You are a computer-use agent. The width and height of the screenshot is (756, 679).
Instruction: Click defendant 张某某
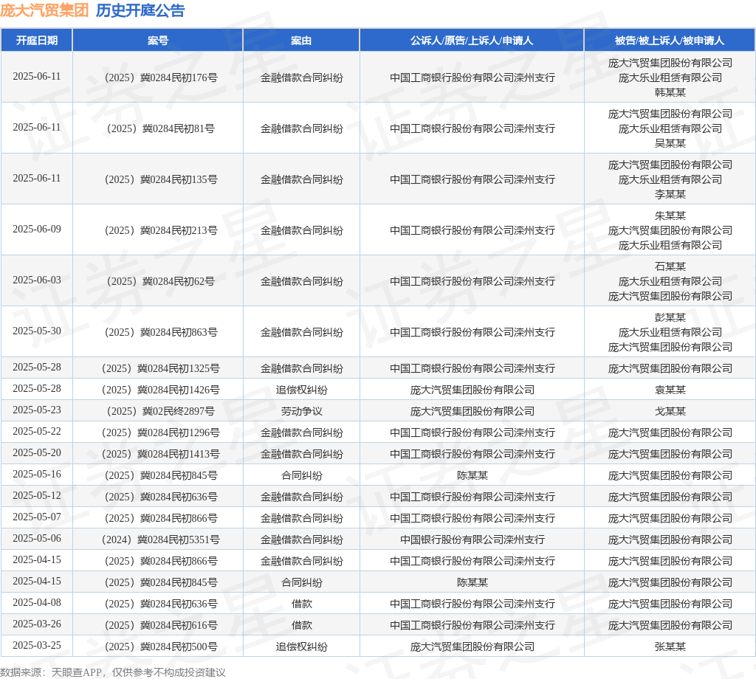[x=670, y=647]
